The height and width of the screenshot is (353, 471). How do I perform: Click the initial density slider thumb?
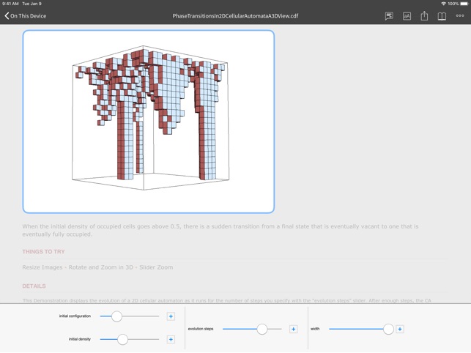(122, 339)
